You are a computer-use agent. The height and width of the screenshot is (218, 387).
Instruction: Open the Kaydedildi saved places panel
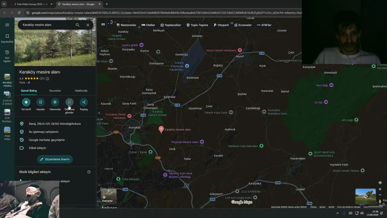(7, 38)
